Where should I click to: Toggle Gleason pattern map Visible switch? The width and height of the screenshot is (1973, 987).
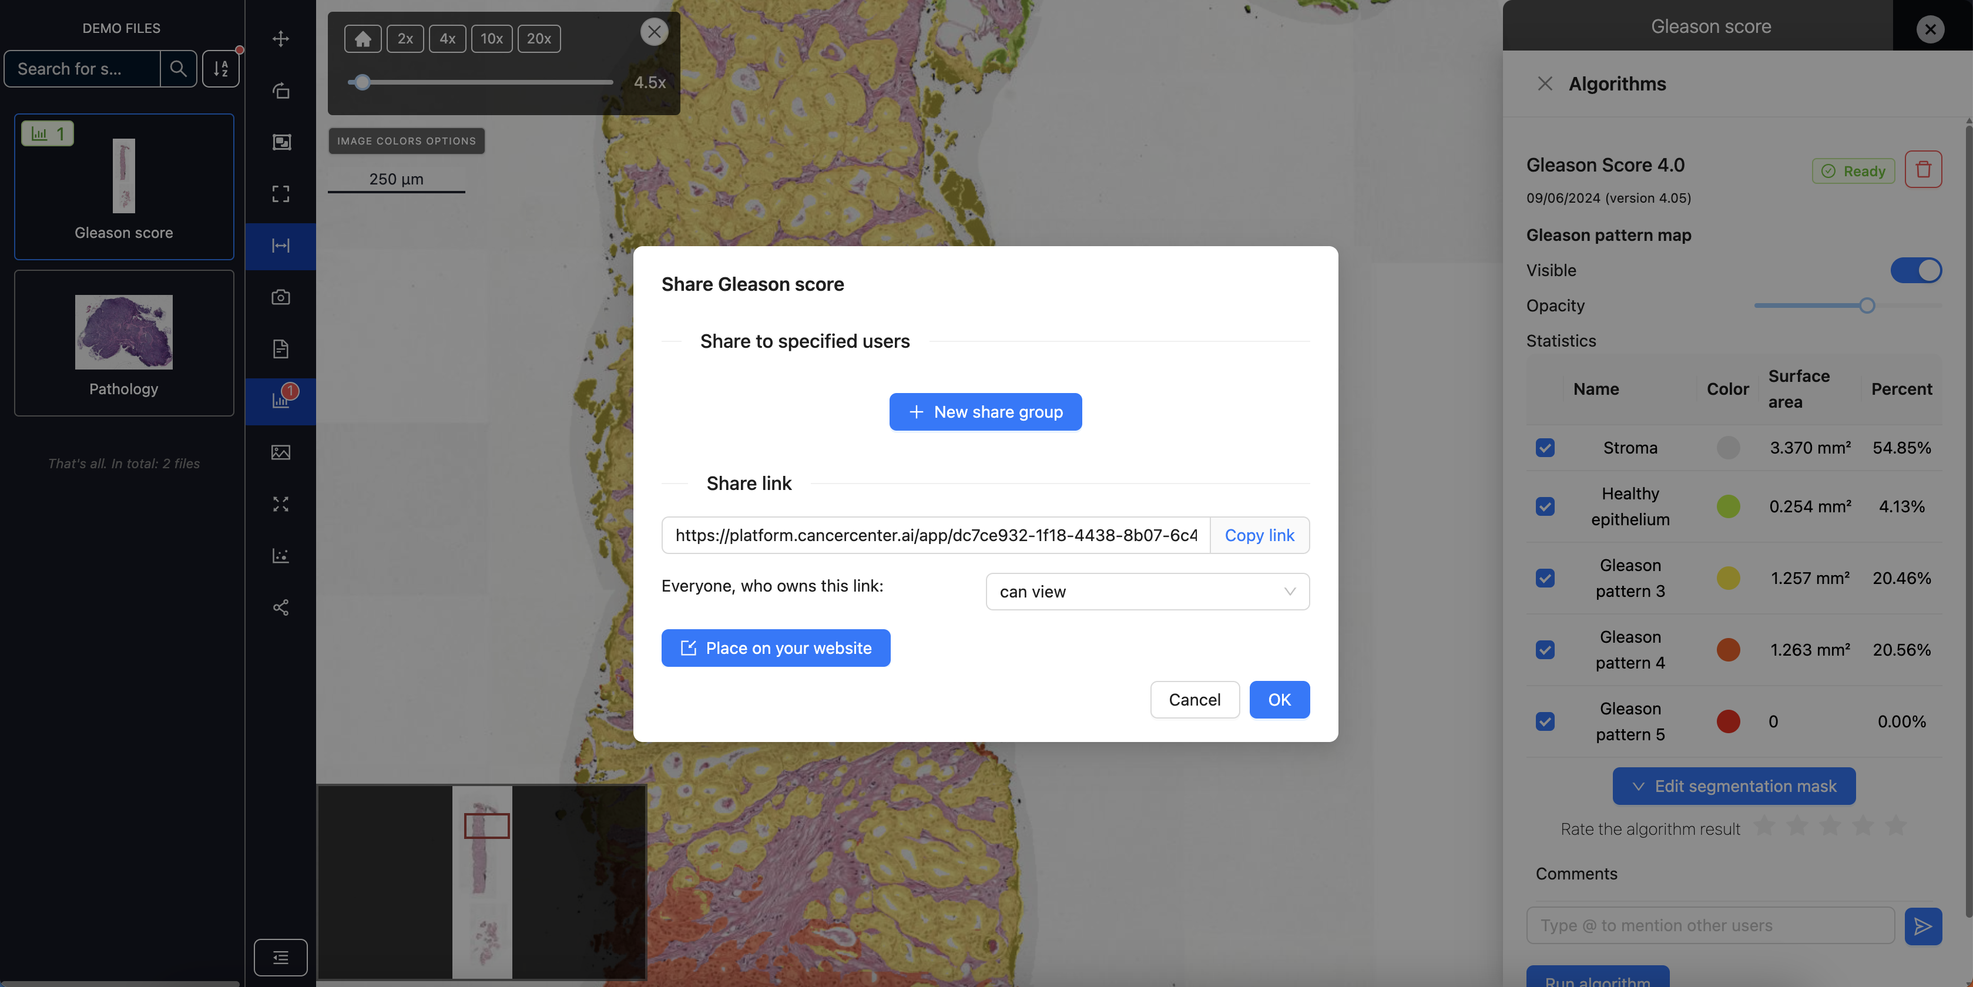coord(1915,270)
